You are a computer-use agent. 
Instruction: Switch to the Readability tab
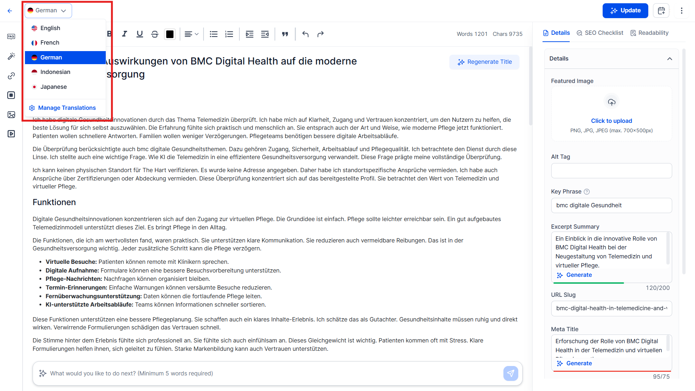(x=649, y=33)
